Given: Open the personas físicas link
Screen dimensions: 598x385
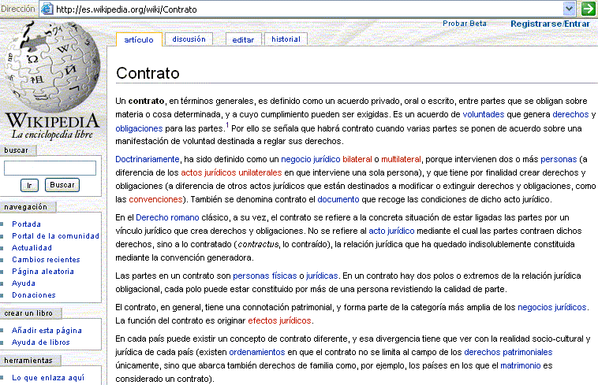Looking at the screenshot, I should click(x=264, y=276).
